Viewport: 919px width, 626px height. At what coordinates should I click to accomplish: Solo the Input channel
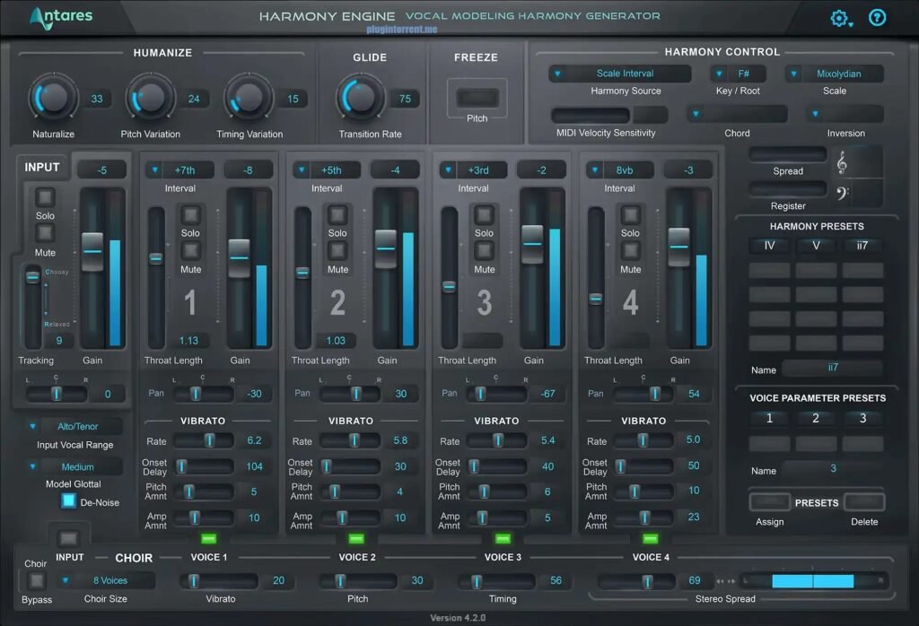pyautogui.click(x=45, y=197)
